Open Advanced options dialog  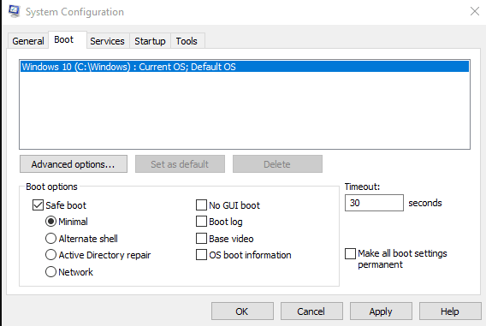74,164
